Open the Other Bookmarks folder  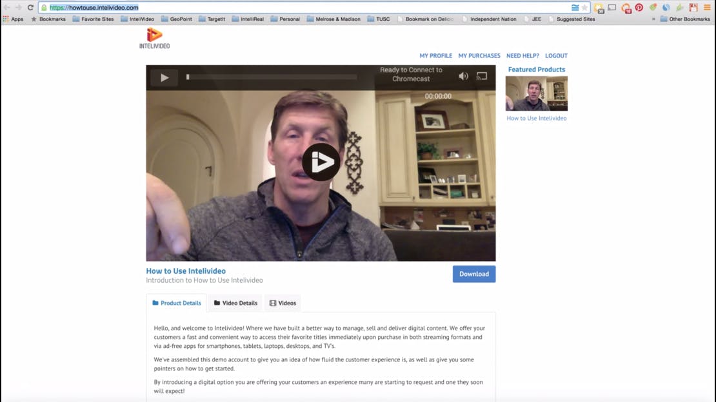tap(685, 19)
